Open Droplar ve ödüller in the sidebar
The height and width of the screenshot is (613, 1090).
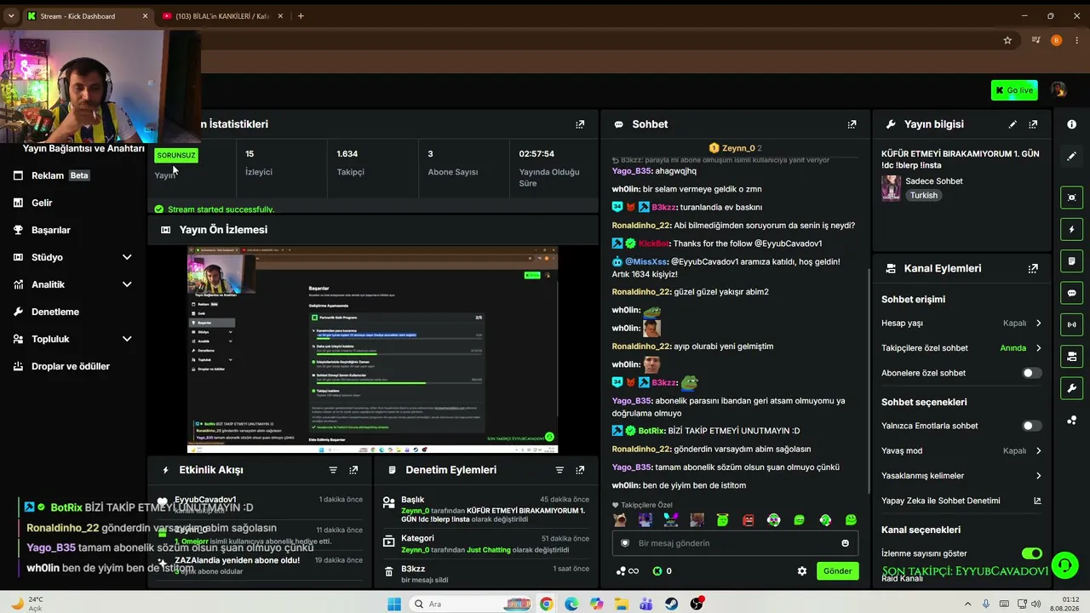pyautogui.click(x=72, y=366)
